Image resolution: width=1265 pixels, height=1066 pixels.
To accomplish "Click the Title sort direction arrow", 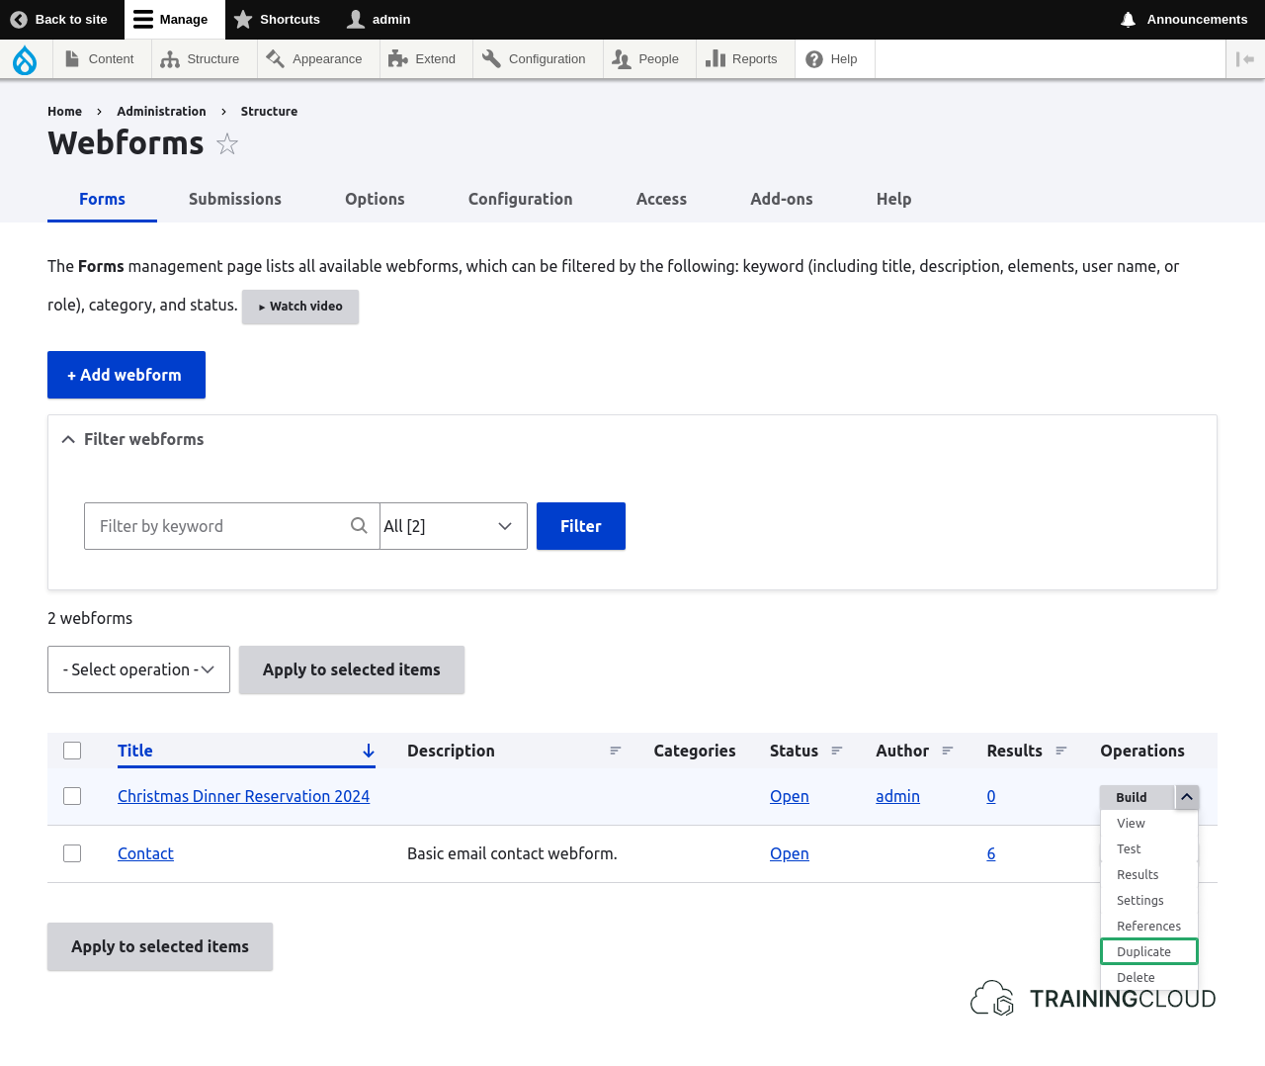I will (369, 752).
